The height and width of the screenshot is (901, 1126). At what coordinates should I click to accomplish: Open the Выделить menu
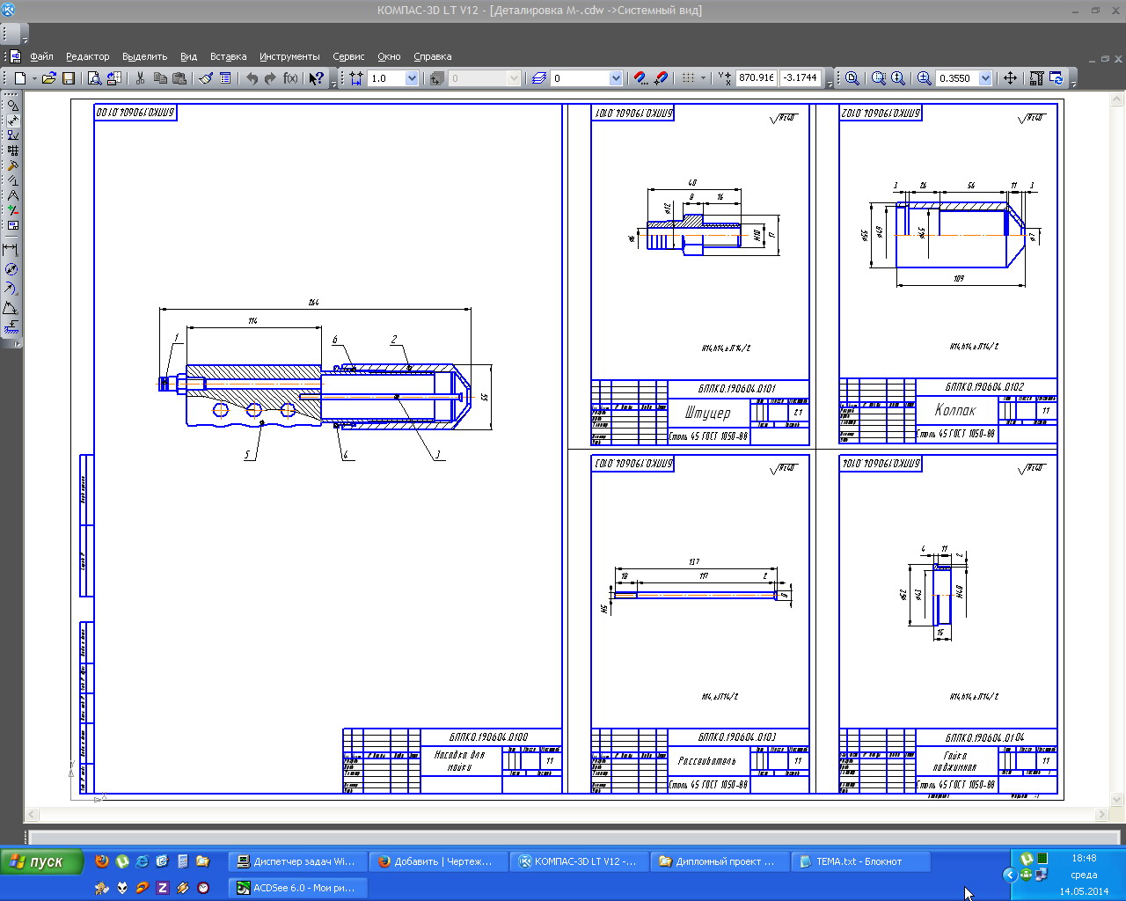tap(145, 56)
